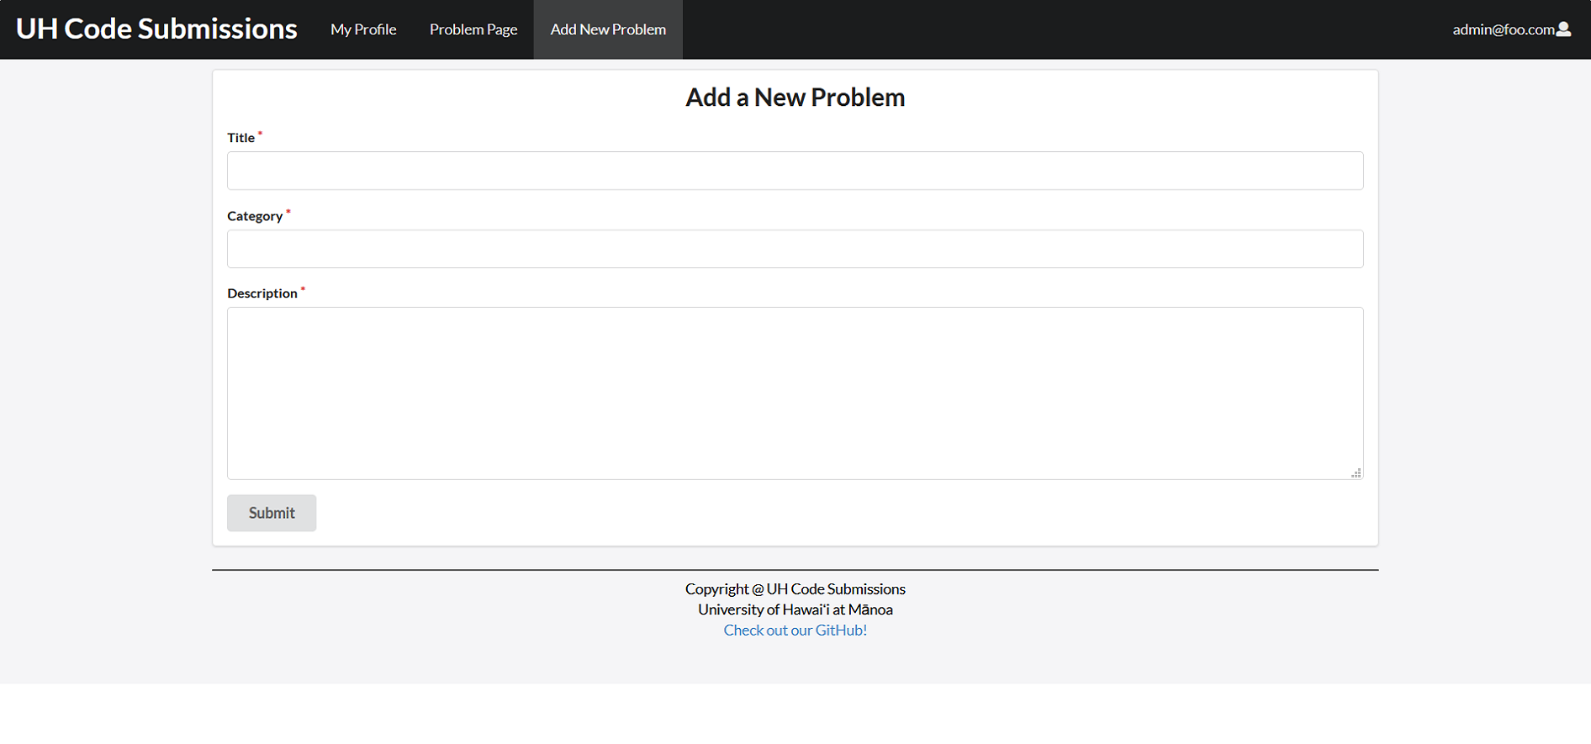Click the Submit button
Screen dimensions: 1591x744
tap(272, 513)
